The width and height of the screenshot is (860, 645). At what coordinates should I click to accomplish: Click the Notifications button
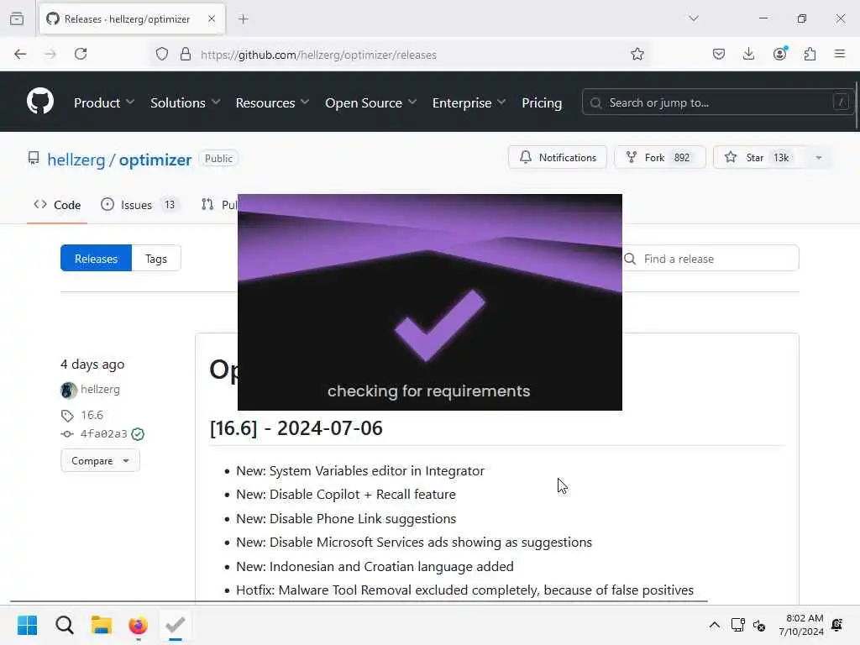pos(558,157)
